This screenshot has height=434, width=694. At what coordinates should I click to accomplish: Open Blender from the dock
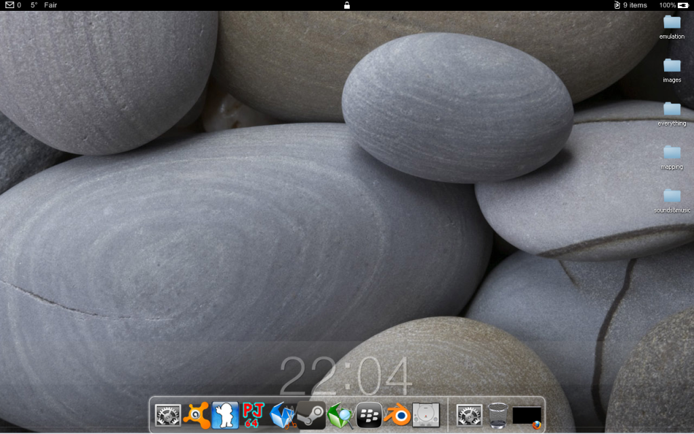[397, 415]
